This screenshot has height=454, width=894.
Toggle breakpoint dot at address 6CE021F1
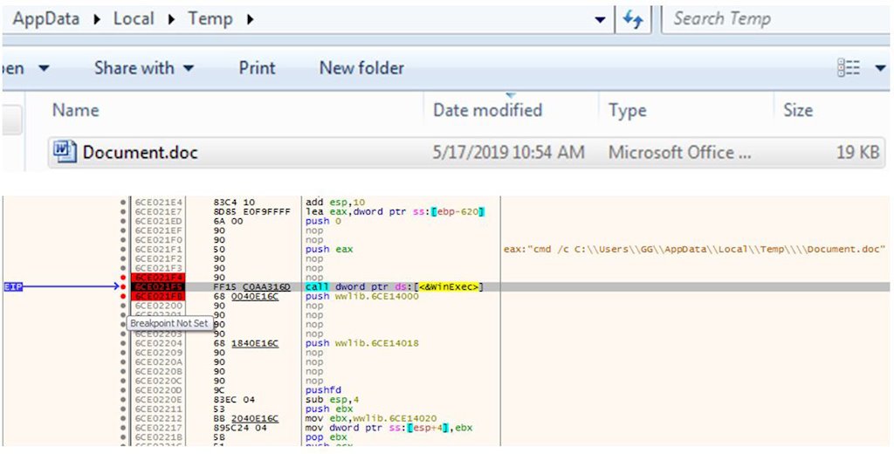click(124, 249)
